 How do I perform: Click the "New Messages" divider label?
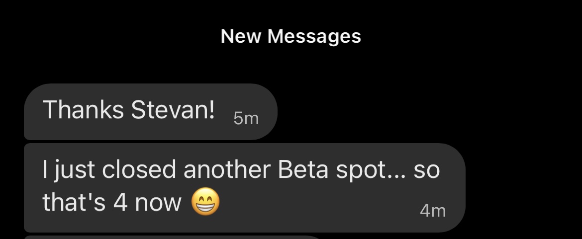click(291, 36)
